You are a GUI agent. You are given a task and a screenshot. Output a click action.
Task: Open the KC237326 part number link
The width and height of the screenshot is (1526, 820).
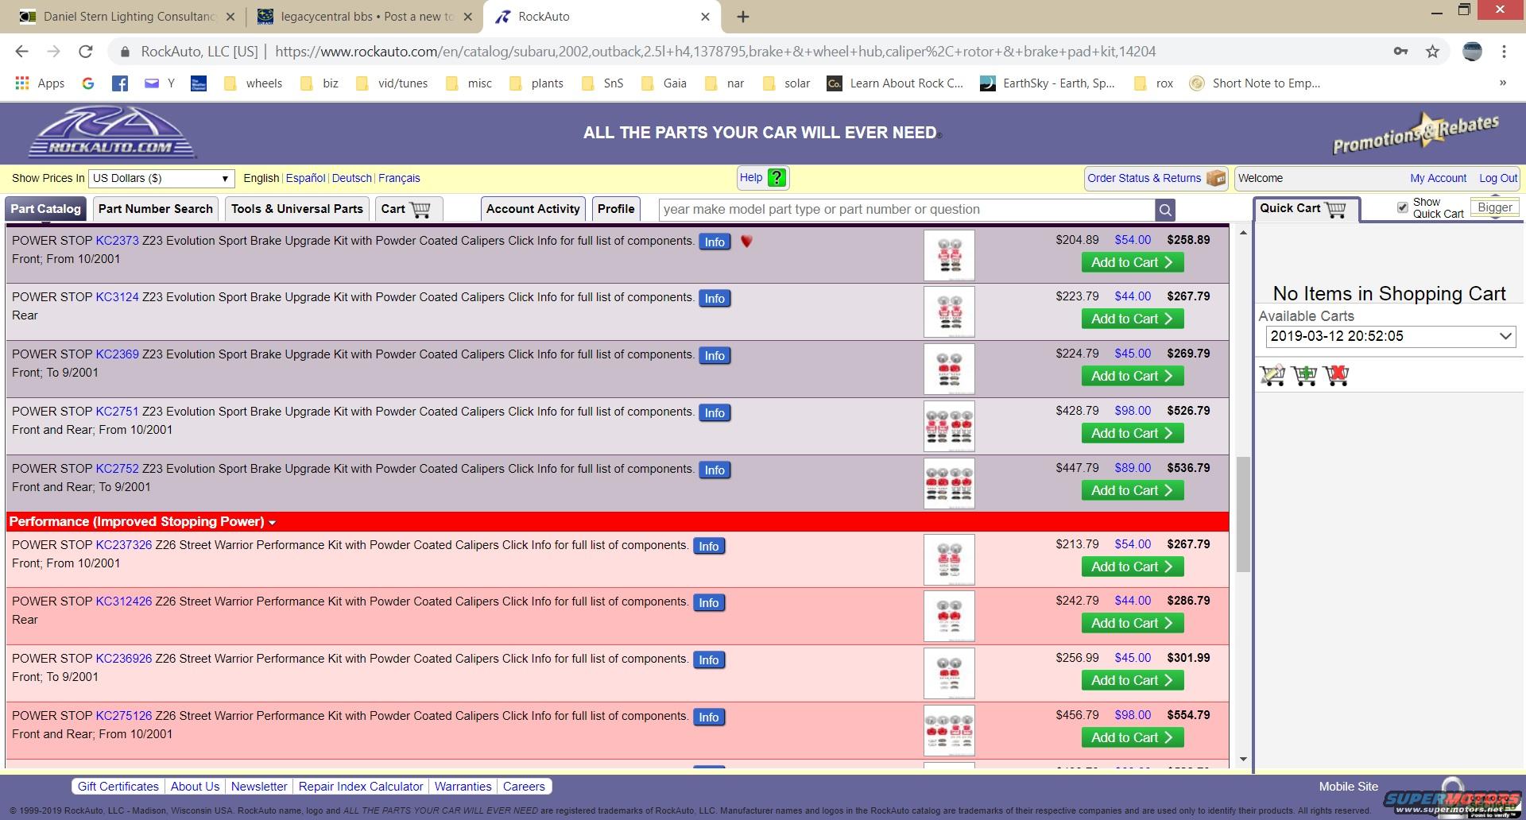(x=123, y=545)
